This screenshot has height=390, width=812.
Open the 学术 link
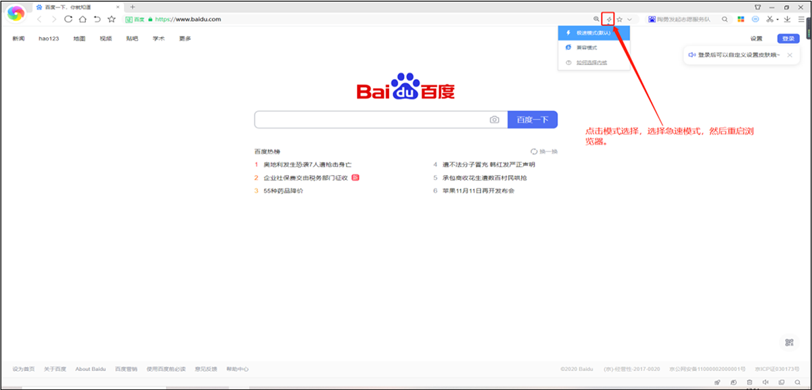tap(158, 39)
